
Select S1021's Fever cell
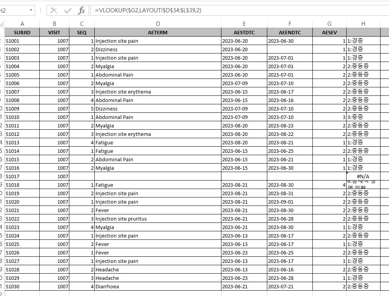point(158,210)
